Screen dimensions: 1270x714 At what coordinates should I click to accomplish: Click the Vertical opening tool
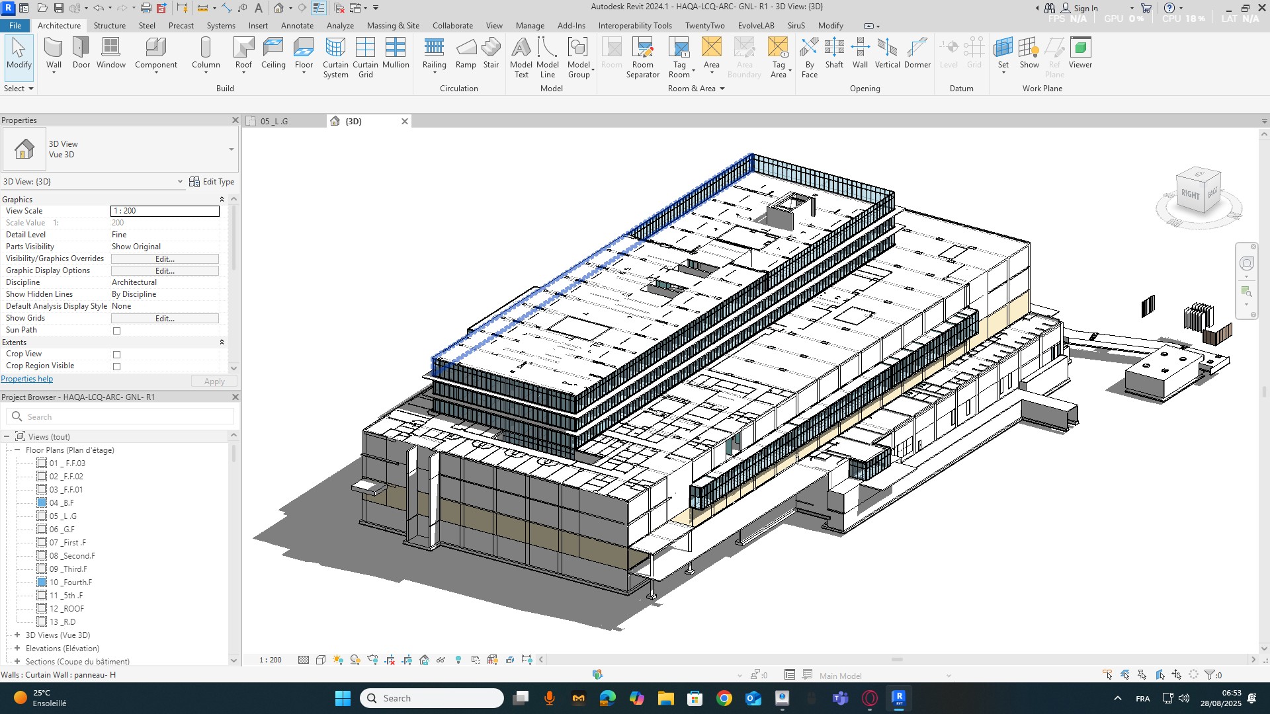click(x=887, y=53)
